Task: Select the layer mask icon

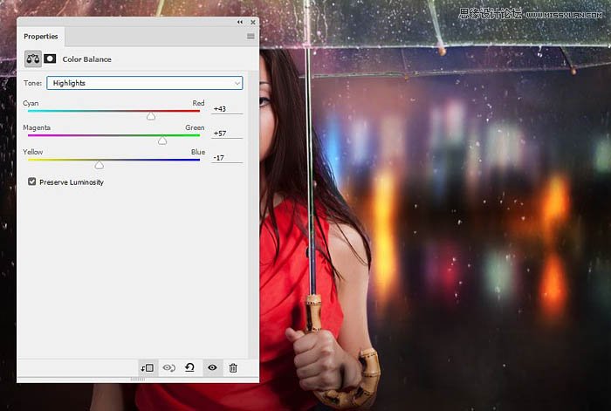Action: click(50, 59)
